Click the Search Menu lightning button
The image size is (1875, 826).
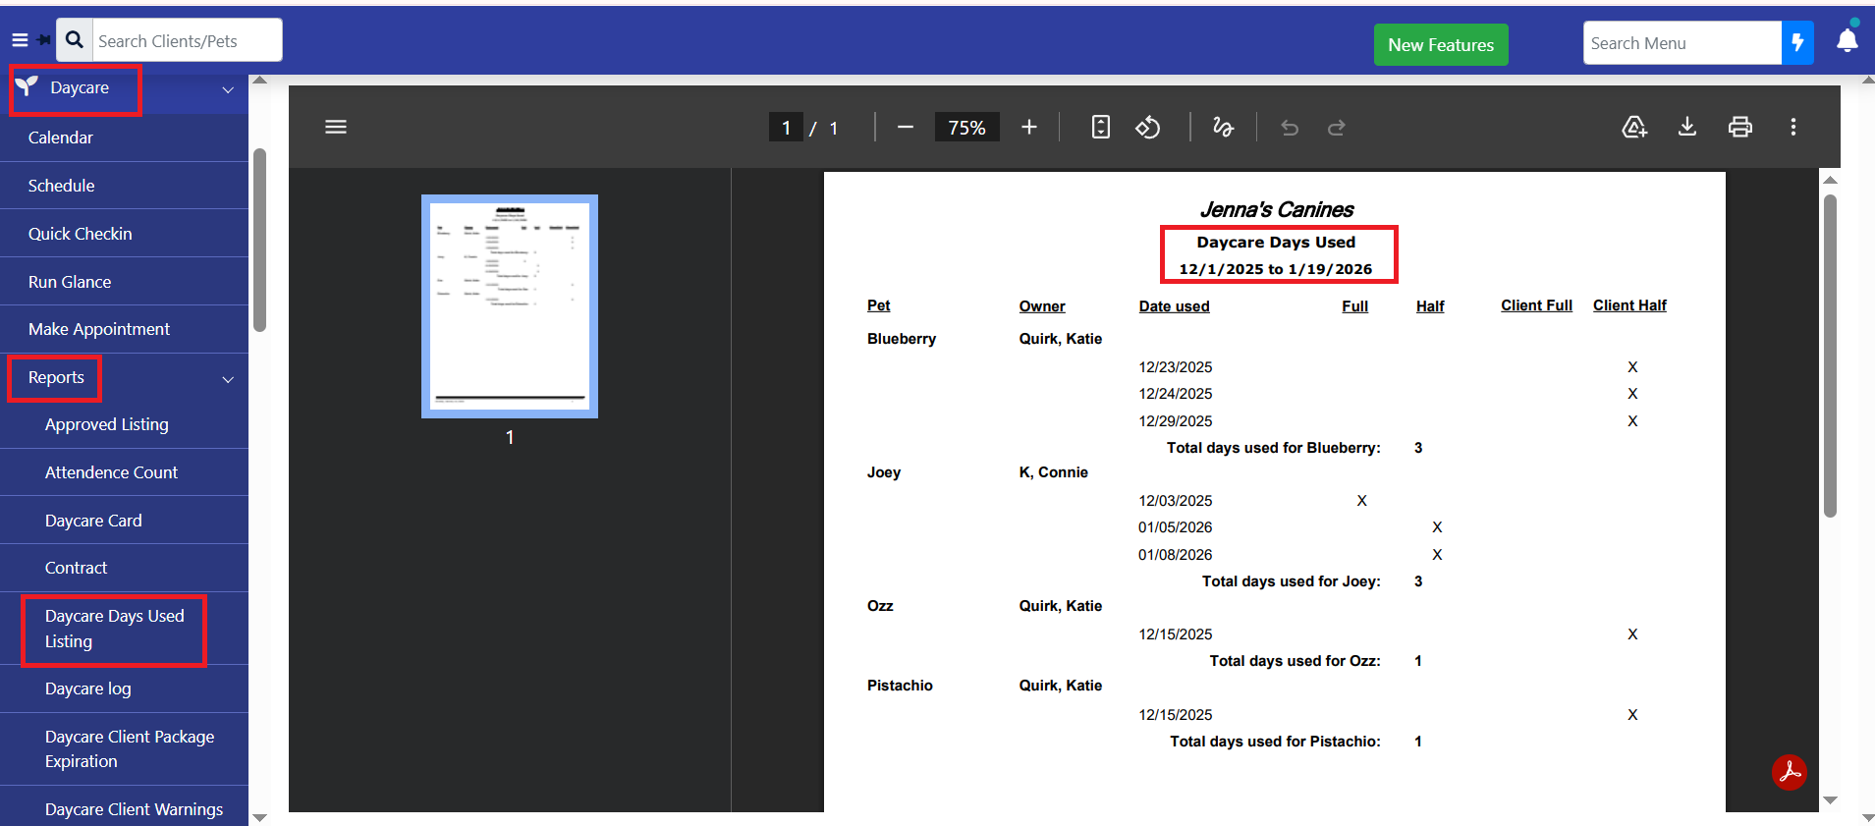point(1796,43)
